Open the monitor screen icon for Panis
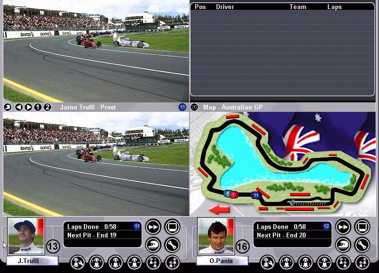Viewport: 379px width, 273px height. tap(362, 227)
